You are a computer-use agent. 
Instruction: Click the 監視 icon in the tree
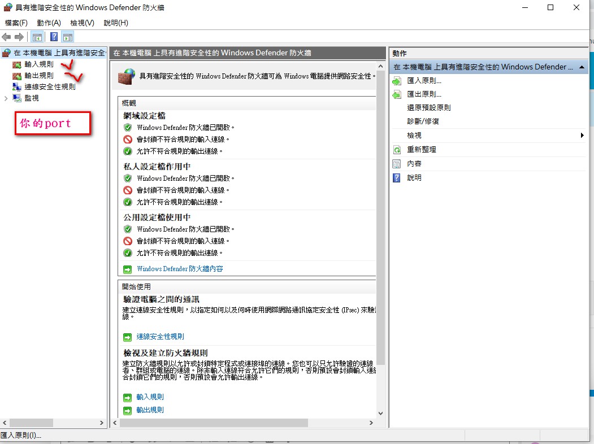point(16,98)
